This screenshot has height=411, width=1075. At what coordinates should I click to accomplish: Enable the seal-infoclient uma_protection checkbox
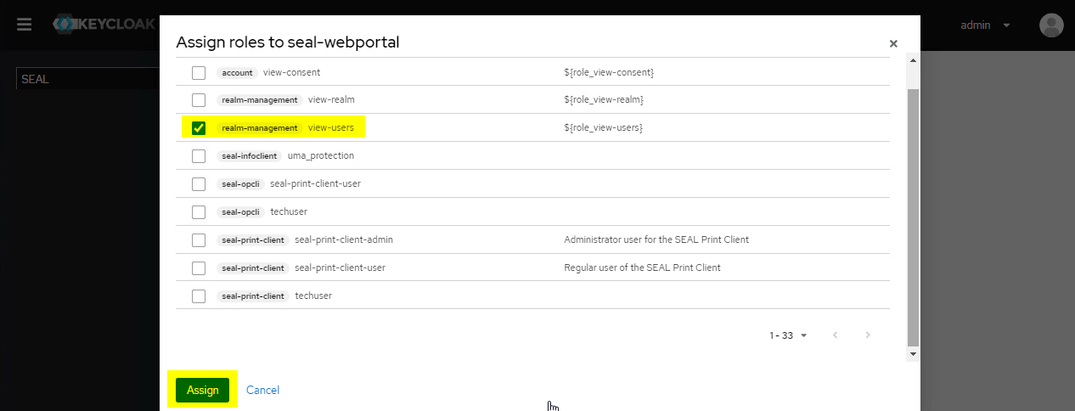point(199,156)
